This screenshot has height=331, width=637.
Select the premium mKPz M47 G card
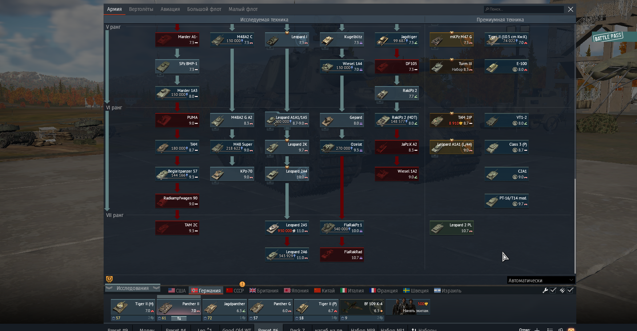(x=452, y=40)
